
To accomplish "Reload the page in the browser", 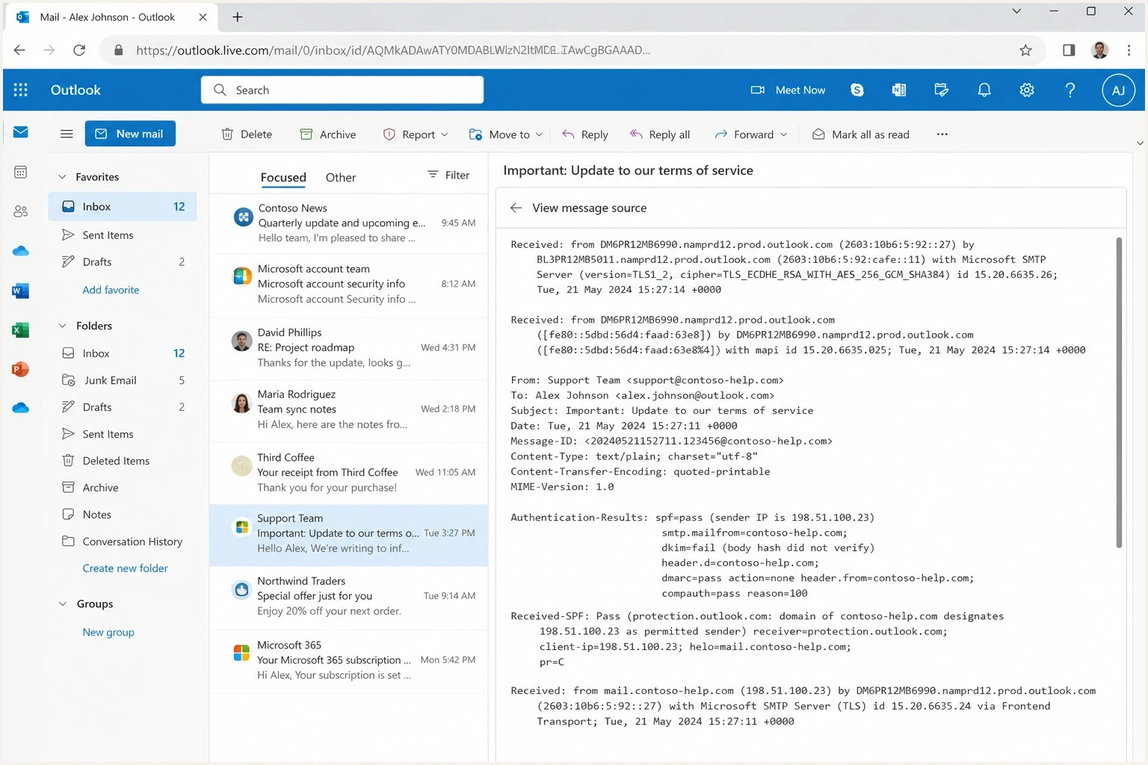I will click(x=79, y=50).
